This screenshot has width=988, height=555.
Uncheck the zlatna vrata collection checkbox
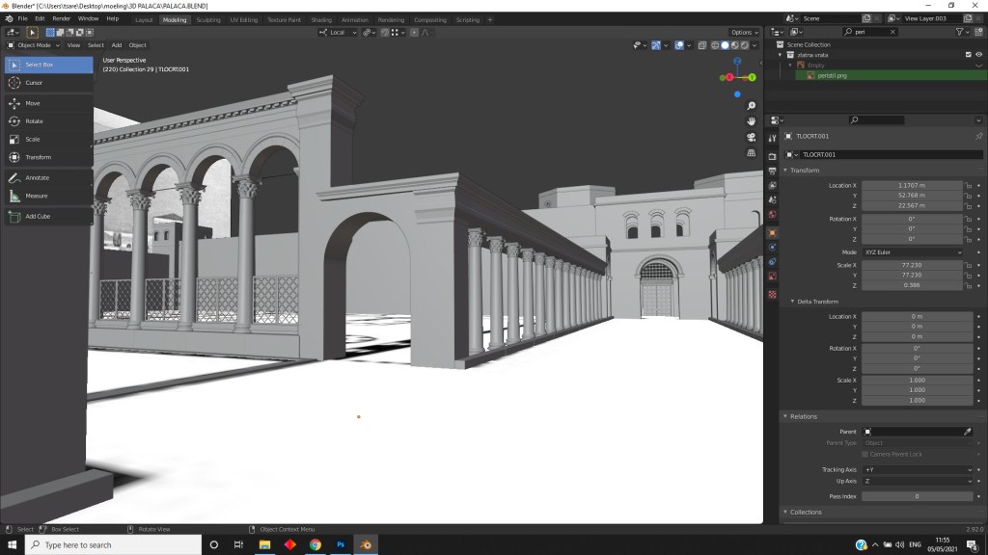[968, 55]
